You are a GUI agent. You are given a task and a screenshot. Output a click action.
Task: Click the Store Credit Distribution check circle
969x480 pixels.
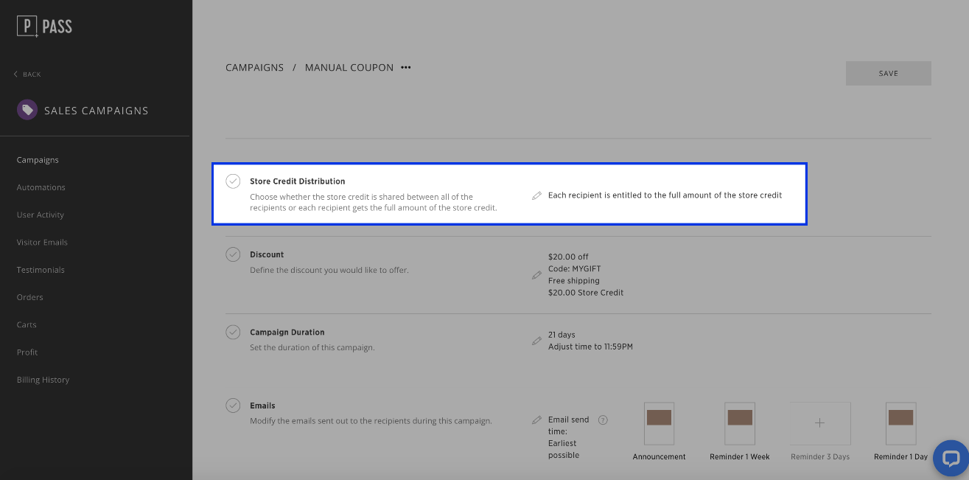coord(233,181)
